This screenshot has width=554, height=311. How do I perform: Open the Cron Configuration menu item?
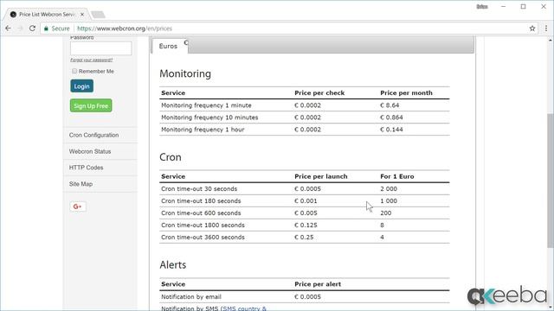(94, 135)
